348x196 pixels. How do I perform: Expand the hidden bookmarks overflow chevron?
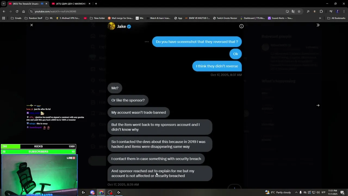pyautogui.click(x=320, y=18)
